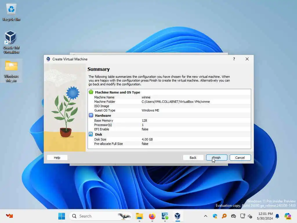297x223 pixels.
Task: Click the taskbar Search box
Action: click(x=101, y=216)
